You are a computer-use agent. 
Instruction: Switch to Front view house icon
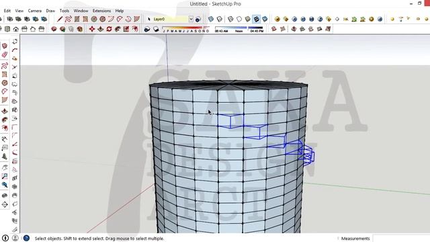click(x=16, y=29)
